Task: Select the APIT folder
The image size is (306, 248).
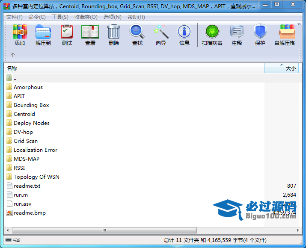Action: [x=15, y=96]
